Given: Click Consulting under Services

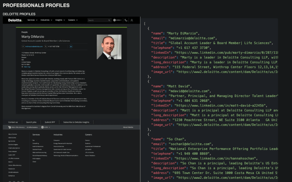Looking at the screenshot, I should point(36,143).
